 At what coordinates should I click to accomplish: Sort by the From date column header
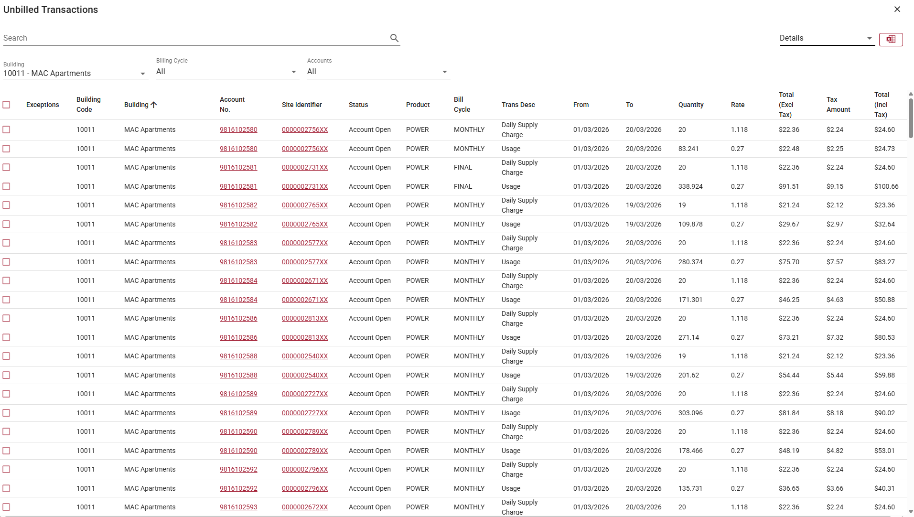click(581, 105)
